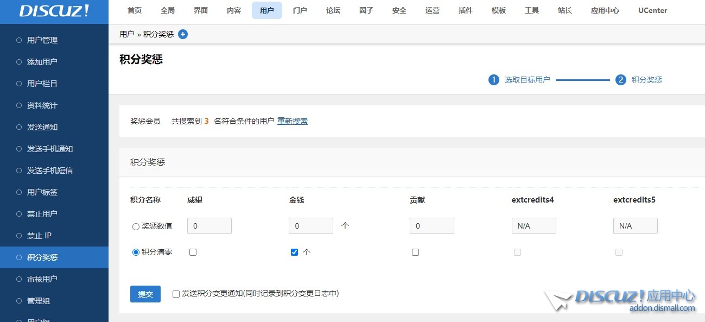
Task: Go to 禁止 IP sidebar item
Action: click(x=39, y=236)
